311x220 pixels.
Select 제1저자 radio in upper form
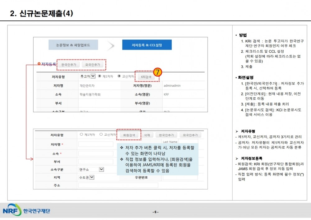[x=100, y=76]
